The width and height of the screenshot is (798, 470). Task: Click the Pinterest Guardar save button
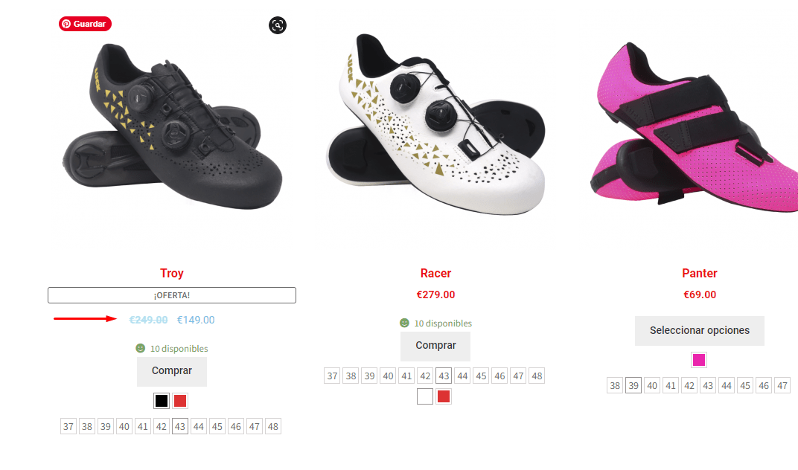point(85,24)
